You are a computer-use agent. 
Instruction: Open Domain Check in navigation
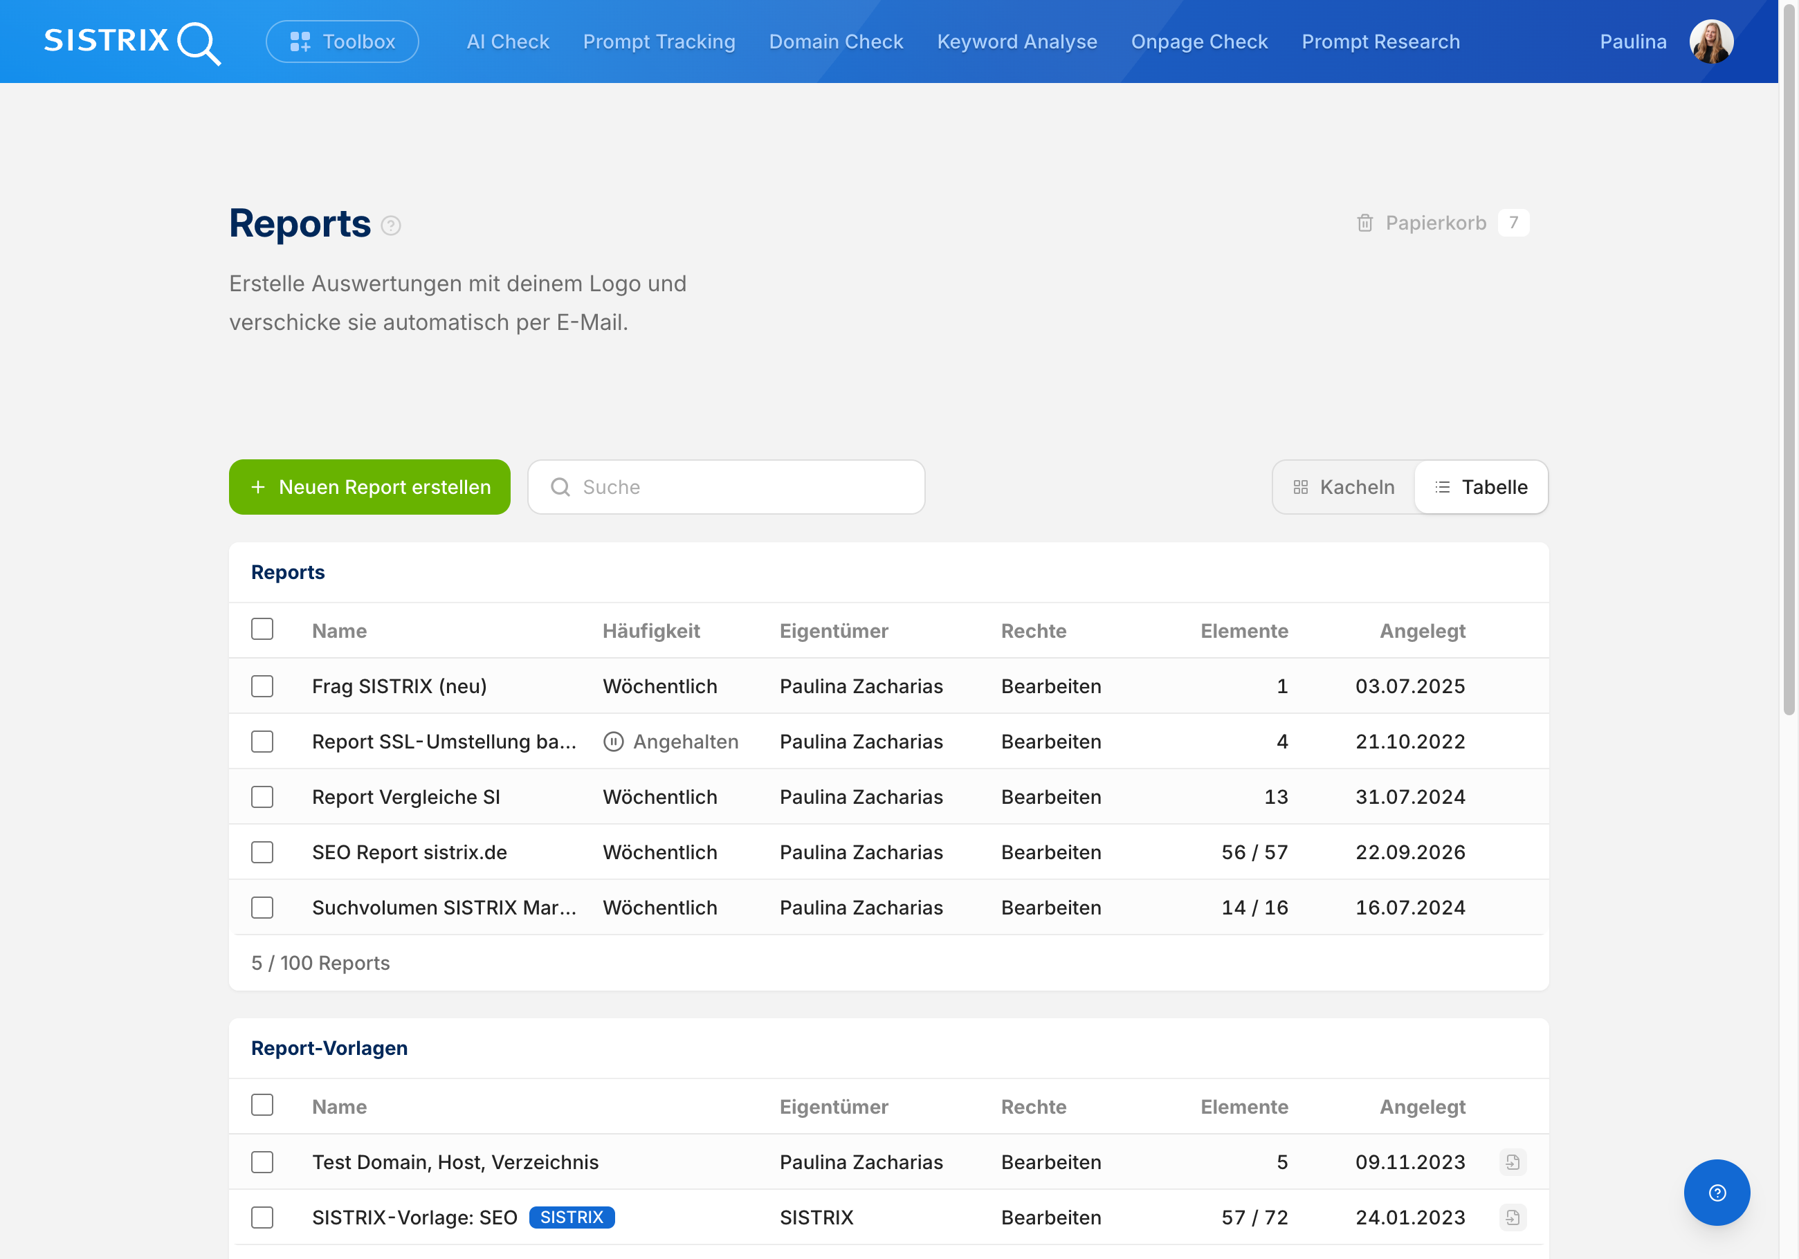pyautogui.click(x=836, y=42)
